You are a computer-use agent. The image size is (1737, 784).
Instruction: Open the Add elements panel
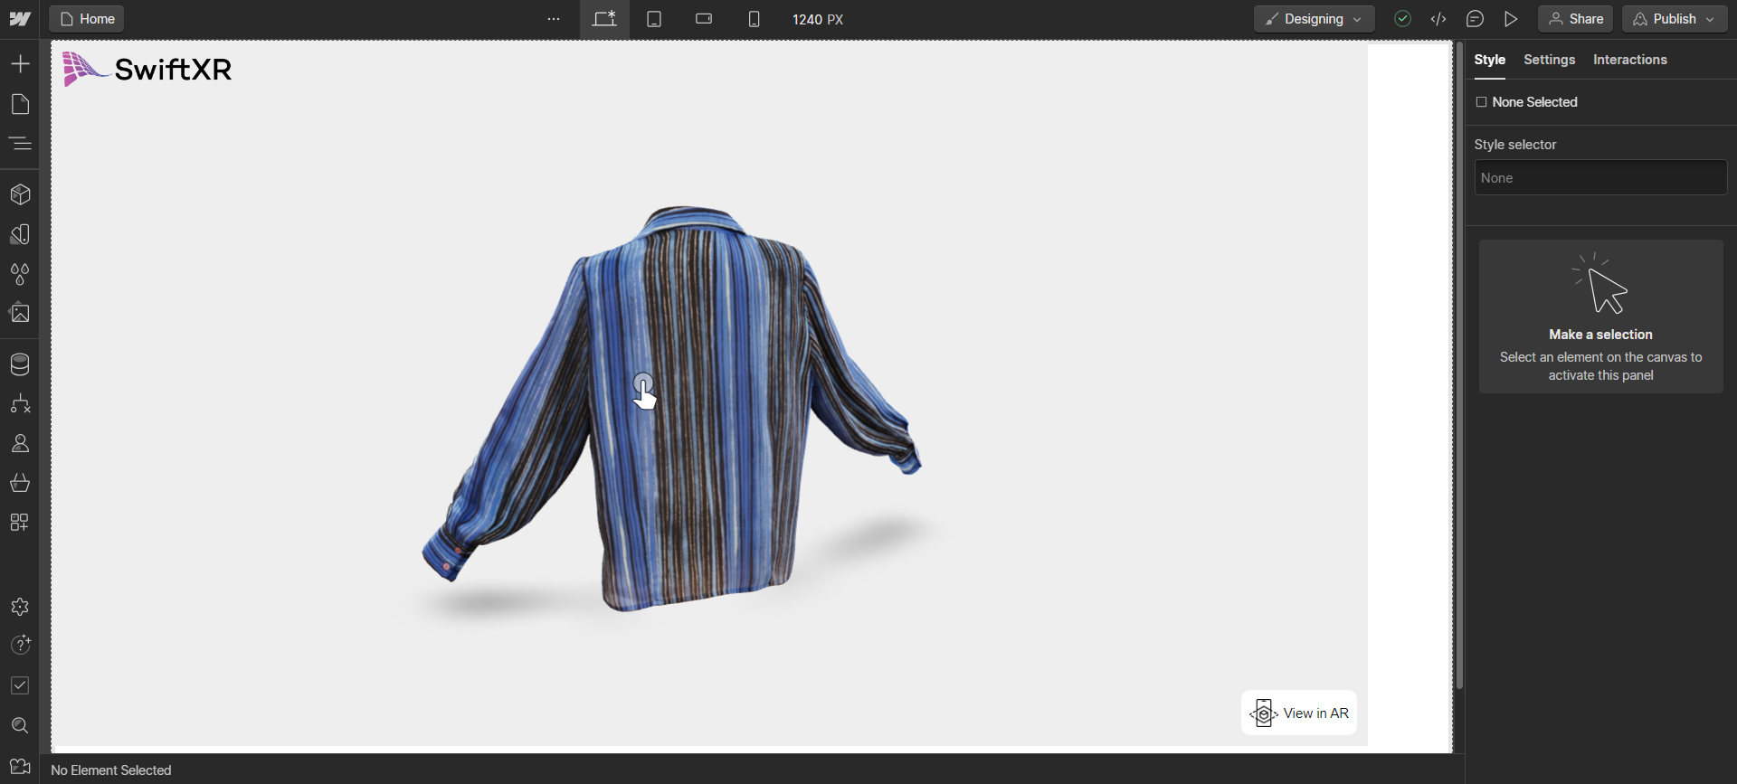click(x=20, y=64)
